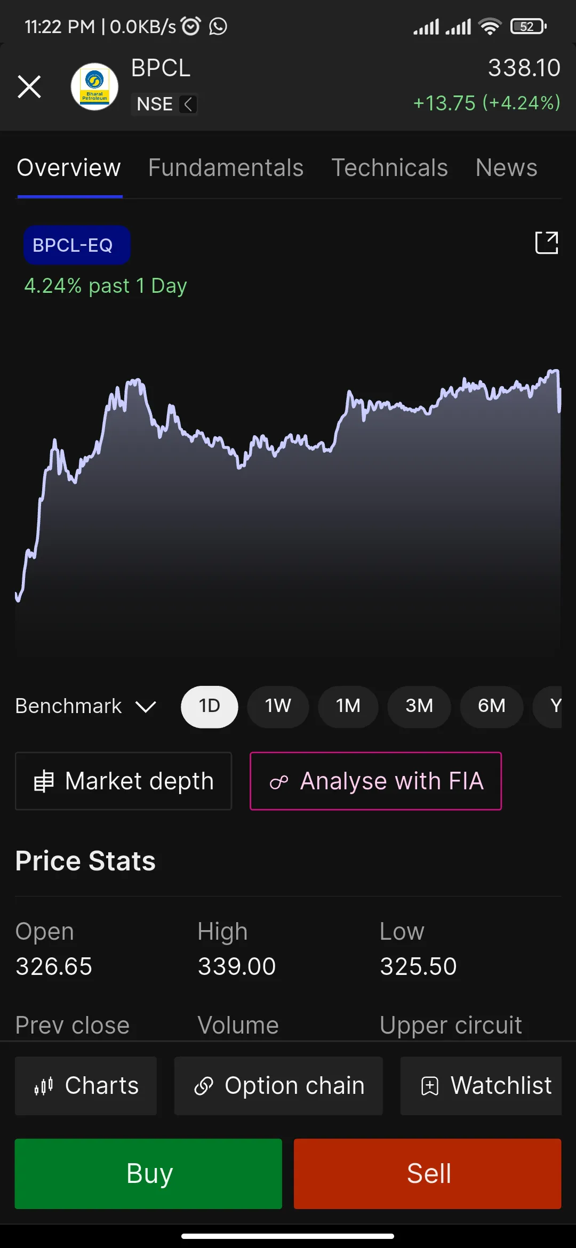Open Charts via candlestick icon
The image size is (576, 1248).
coord(44,1086)
